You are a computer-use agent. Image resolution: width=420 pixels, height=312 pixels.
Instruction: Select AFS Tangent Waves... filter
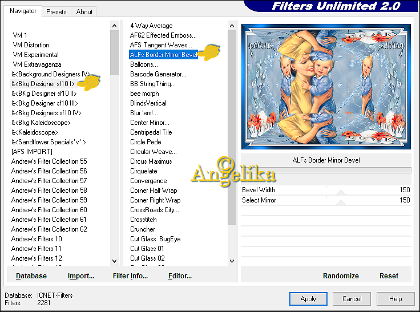(161, 45)
